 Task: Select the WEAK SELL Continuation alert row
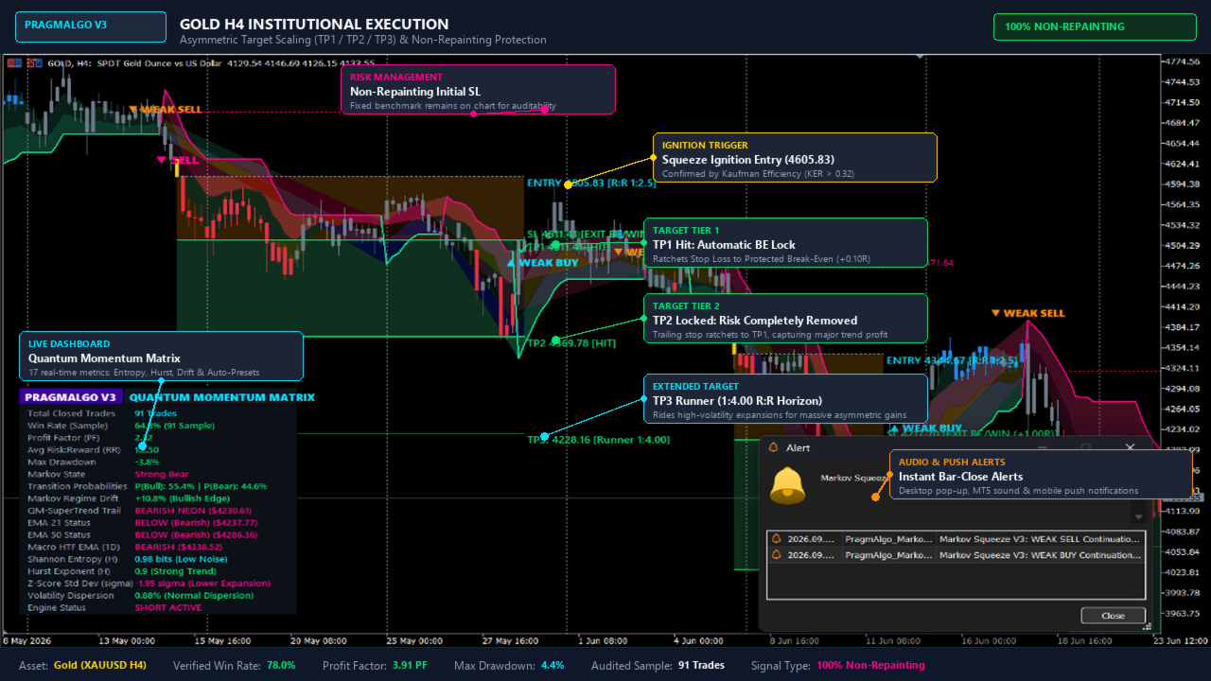click(x=956, y=538)
